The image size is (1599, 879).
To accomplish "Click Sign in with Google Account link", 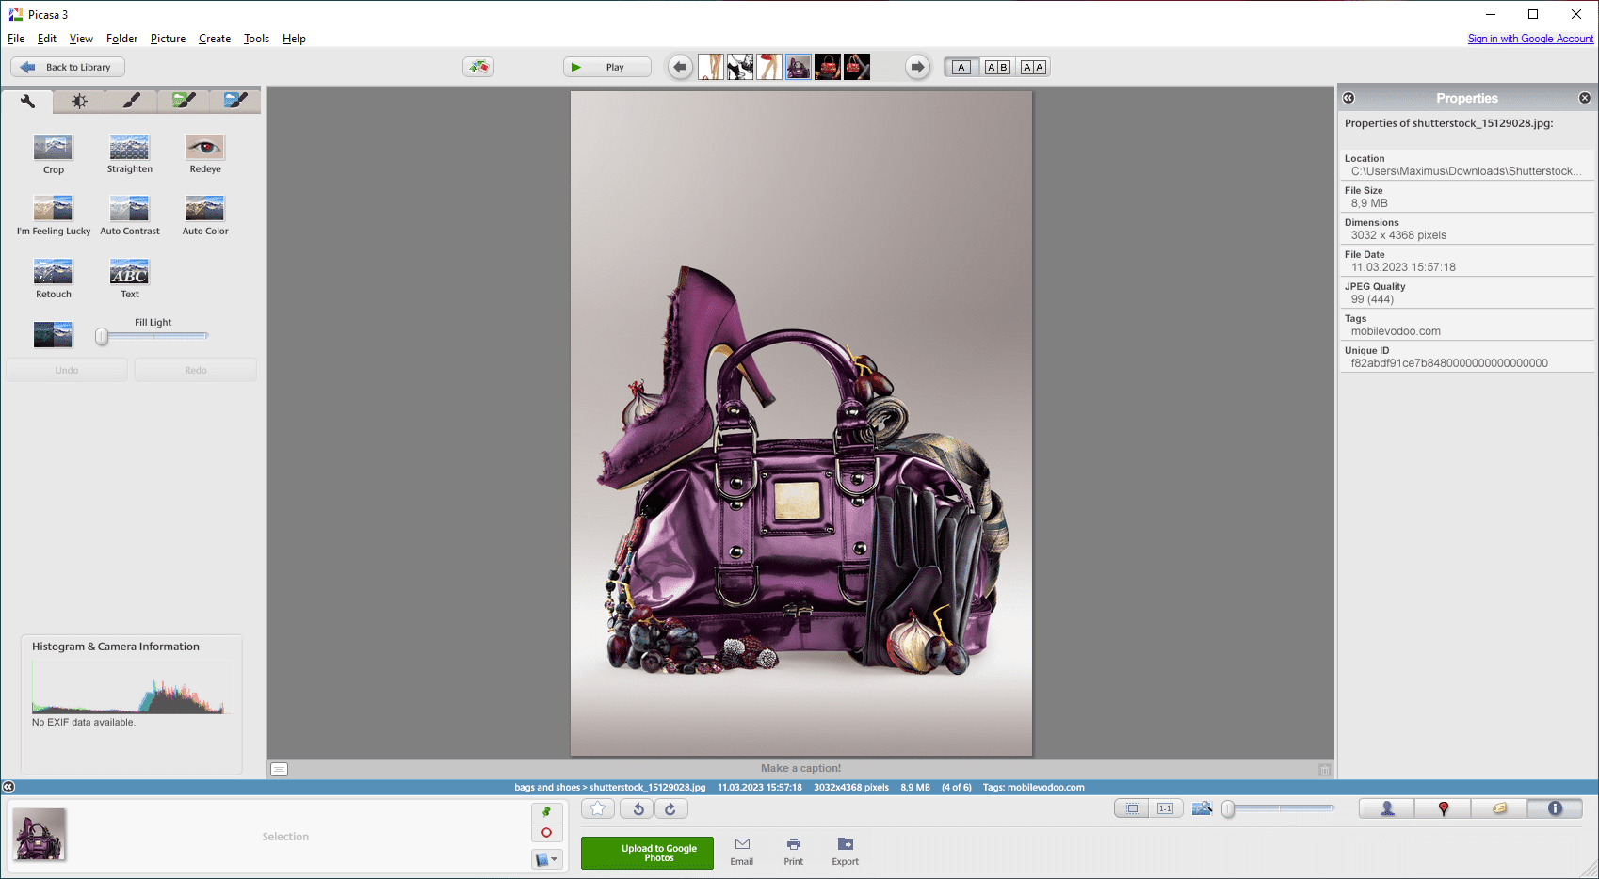I will tap(1530, 39).
